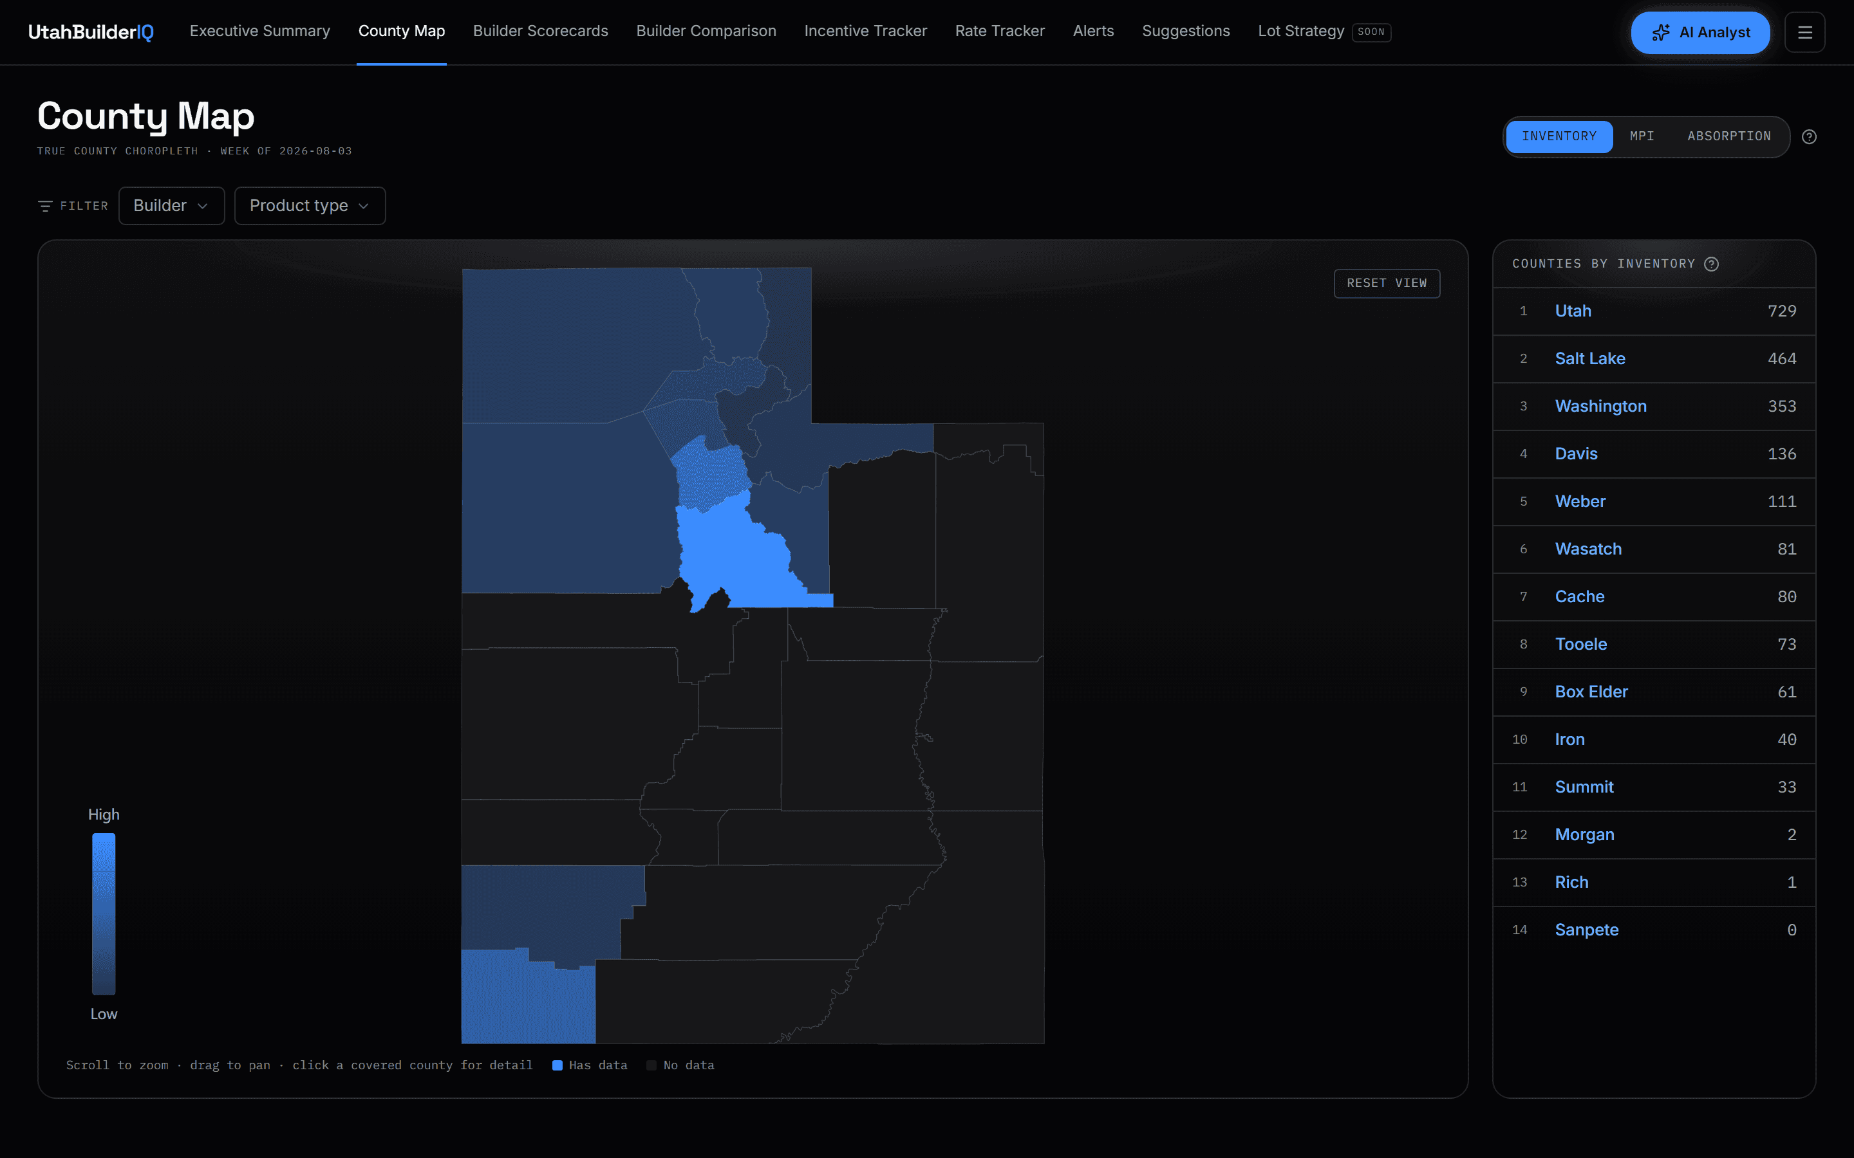
Task: Select Sanpete county link
Action: click(1586, 930)
